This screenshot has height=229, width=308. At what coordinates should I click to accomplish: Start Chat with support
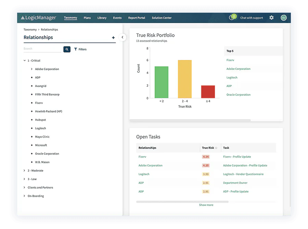pos(252,17)
